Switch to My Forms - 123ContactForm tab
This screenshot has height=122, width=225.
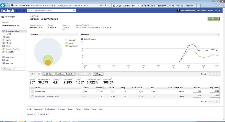(182, 6)
